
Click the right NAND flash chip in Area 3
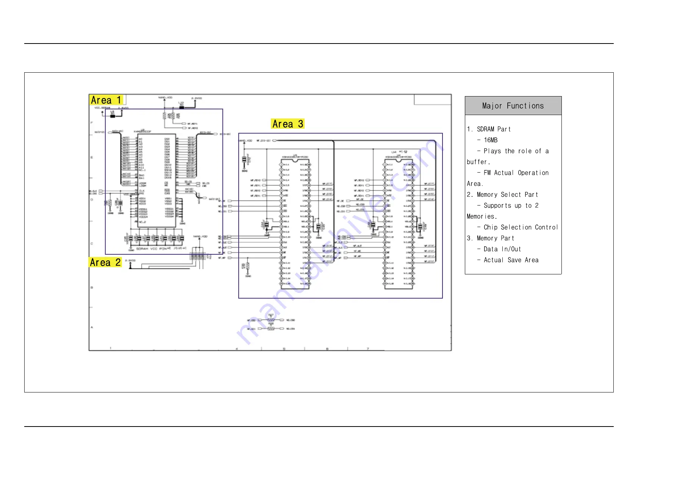coord(399,224)
